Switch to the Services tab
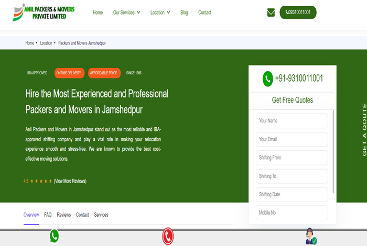The image size is (367, 246). tap(101, 215)
